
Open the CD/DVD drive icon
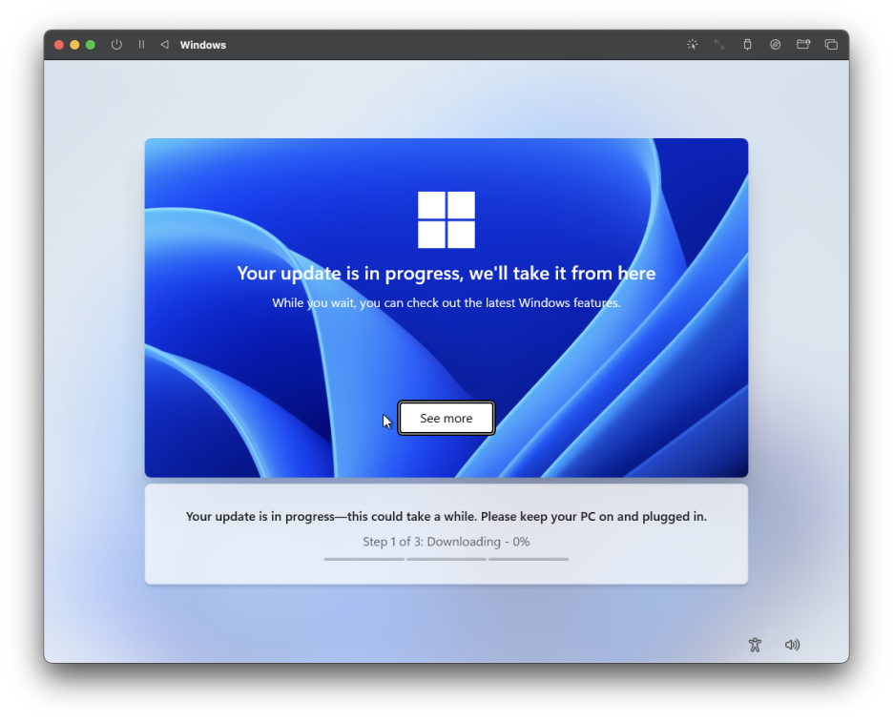tap(775, 45)
